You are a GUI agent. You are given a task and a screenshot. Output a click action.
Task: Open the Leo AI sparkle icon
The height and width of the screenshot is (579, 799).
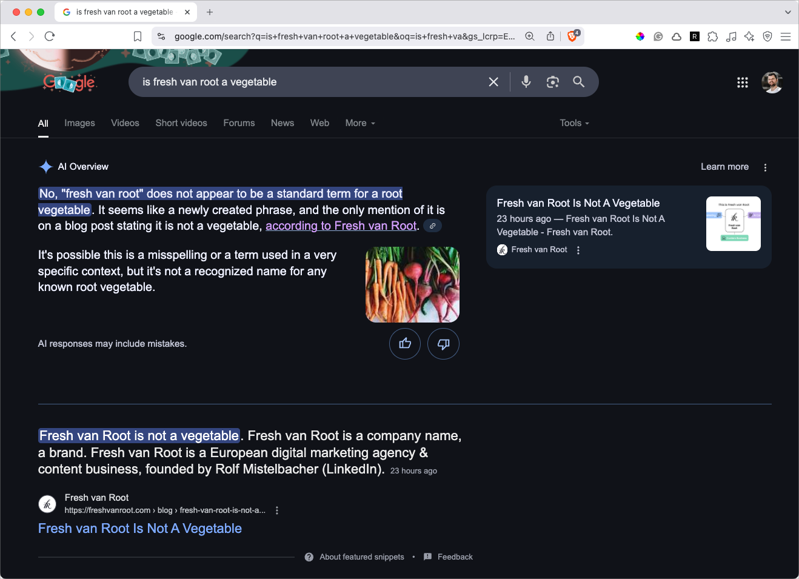coord(749,36)
